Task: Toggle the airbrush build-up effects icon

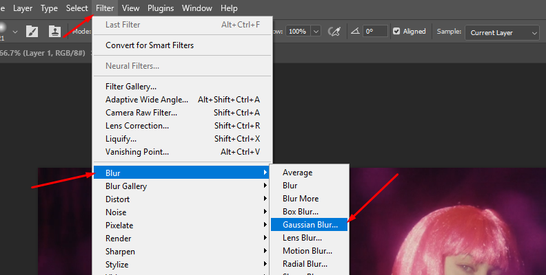Action: (334, 32)
